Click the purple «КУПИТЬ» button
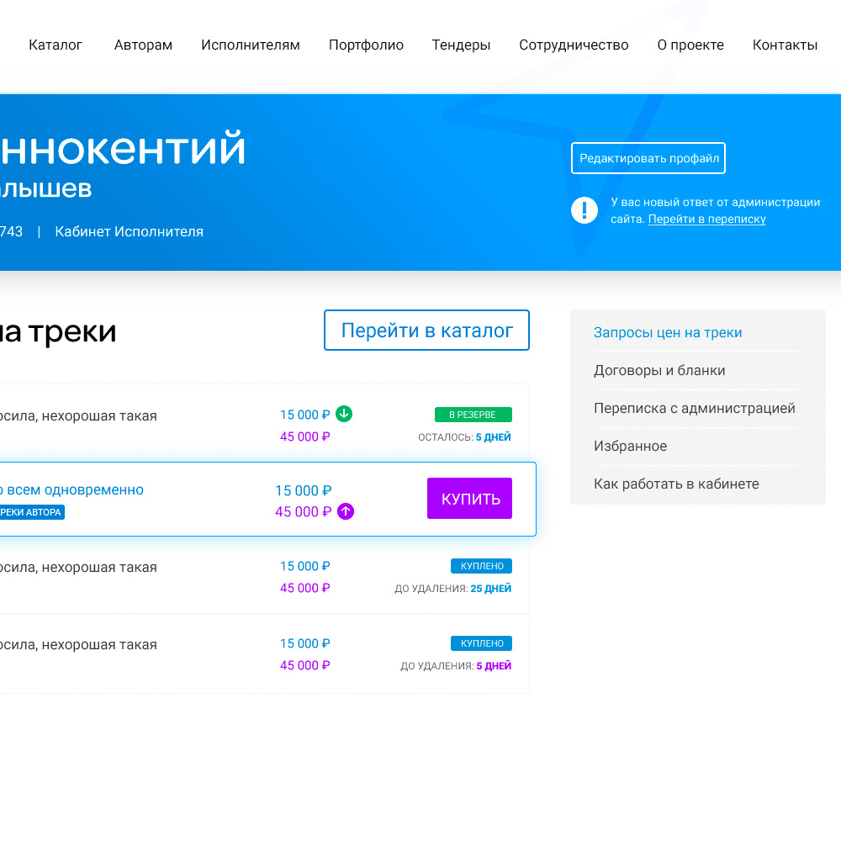 (469, 498)
